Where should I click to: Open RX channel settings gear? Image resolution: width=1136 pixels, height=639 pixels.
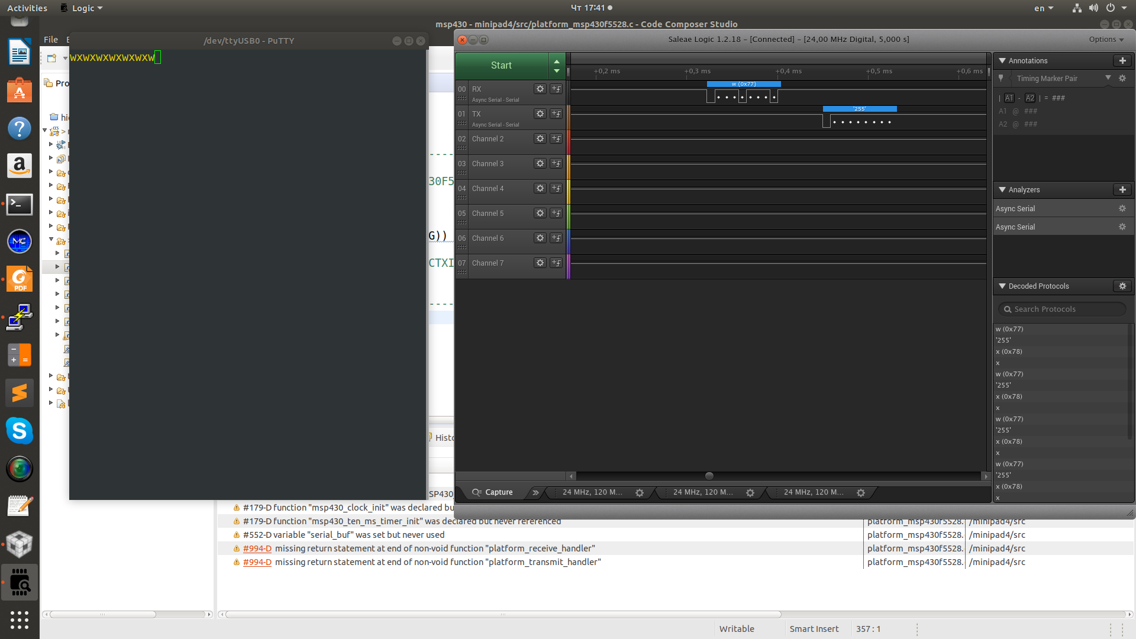540,89
